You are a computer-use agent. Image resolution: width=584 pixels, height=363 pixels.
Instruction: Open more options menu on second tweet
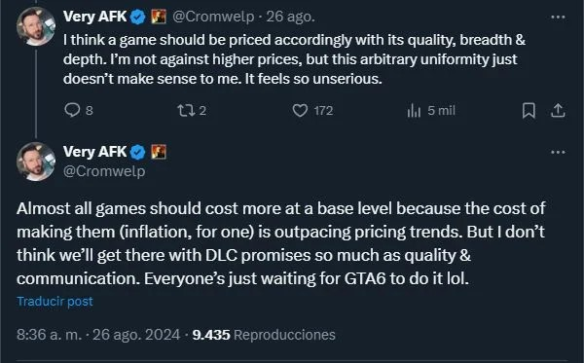pos(558,152)
